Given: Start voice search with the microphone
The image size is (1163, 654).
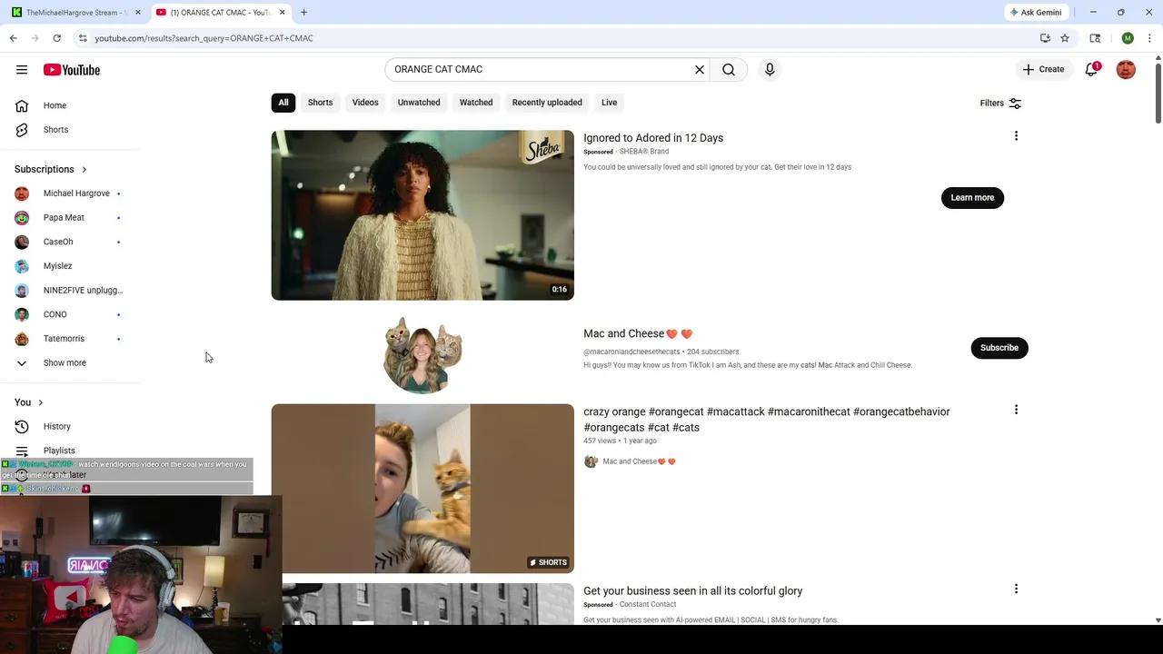Looking at the screenshot, I should 770,69.
